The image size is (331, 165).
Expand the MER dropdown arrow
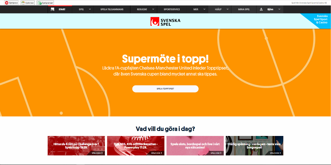(204, 9)
